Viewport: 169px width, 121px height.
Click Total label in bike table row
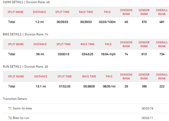click(x=12, y=54)
